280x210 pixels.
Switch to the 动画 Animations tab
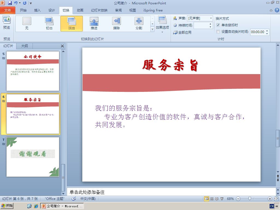pyautogui.click(x=80, y=10)
